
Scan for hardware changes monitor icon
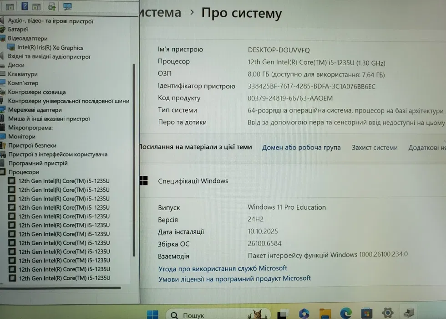coord(67,6)
